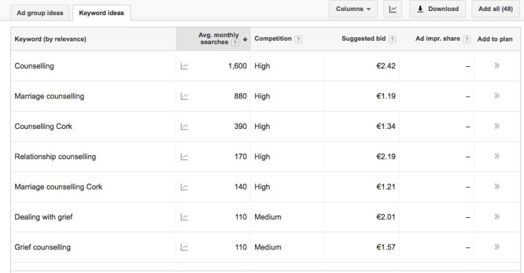
Task: Click the Competition column header
Action: (x=273, y=39)
